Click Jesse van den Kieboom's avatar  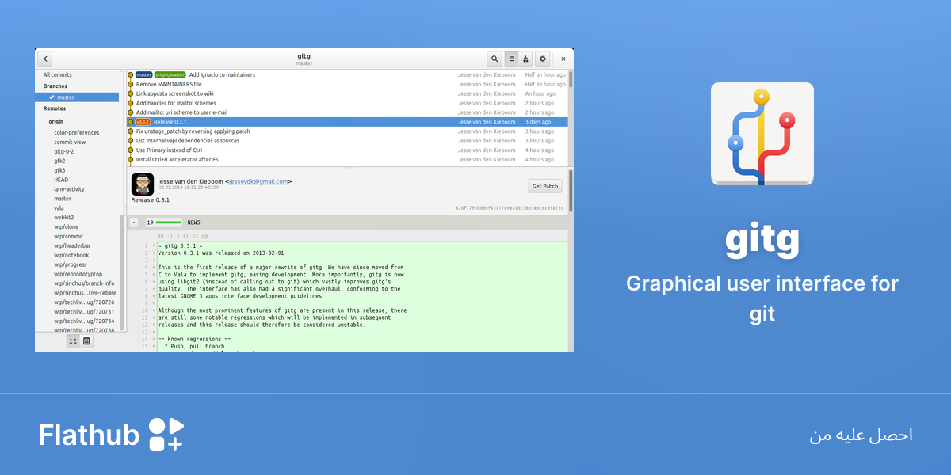coord(143,184)
